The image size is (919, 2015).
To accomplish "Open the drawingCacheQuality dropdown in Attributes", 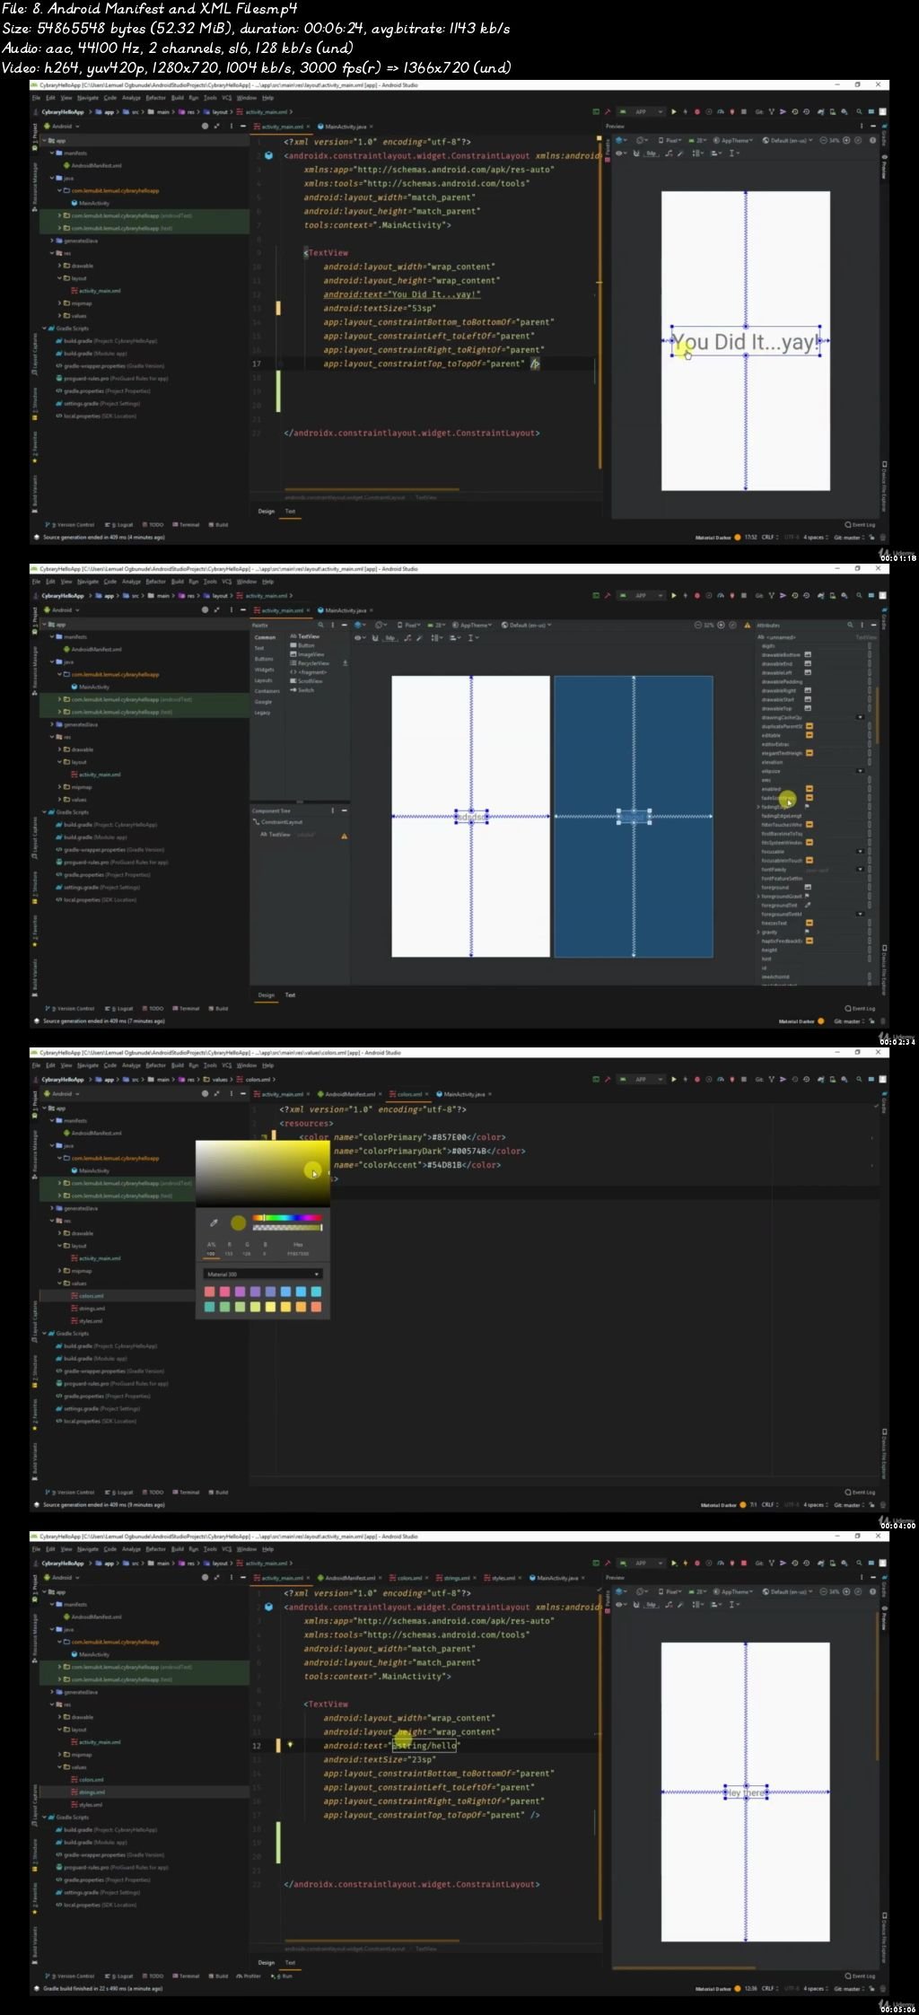I will (x=861, y=717).
